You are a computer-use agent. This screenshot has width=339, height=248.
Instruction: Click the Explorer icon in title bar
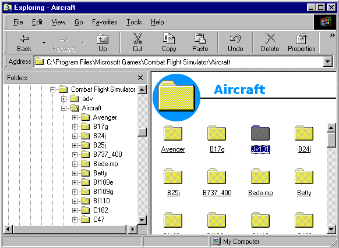8,8
